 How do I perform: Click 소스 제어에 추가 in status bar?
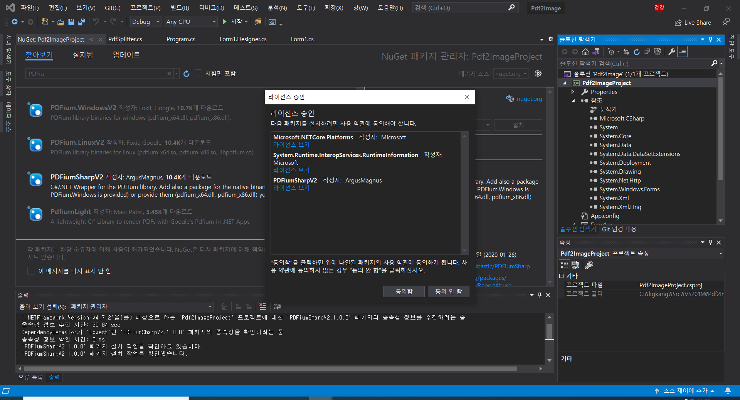pyautogui.click(x=684, y=391)
